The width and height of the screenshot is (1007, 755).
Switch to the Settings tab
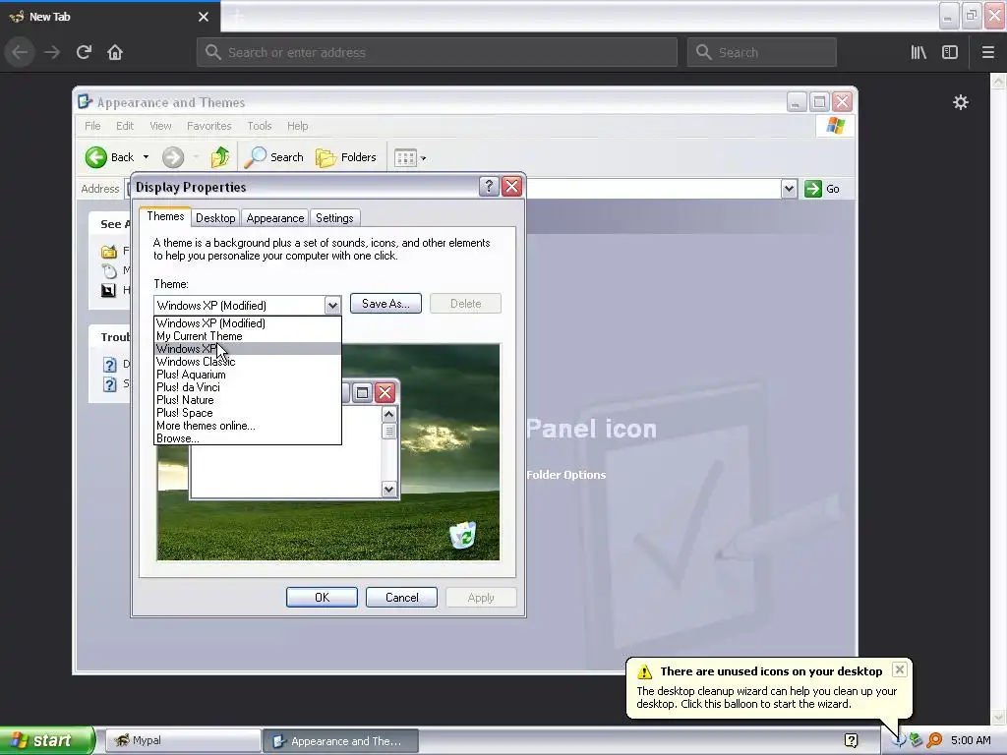pos(334,218)
